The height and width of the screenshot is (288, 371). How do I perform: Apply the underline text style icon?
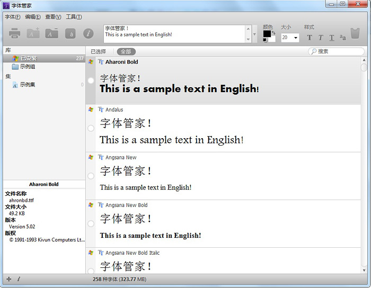(332, 38)
